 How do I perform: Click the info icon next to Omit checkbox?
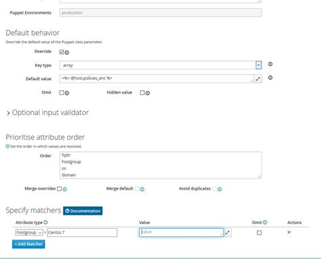point(67,93)
